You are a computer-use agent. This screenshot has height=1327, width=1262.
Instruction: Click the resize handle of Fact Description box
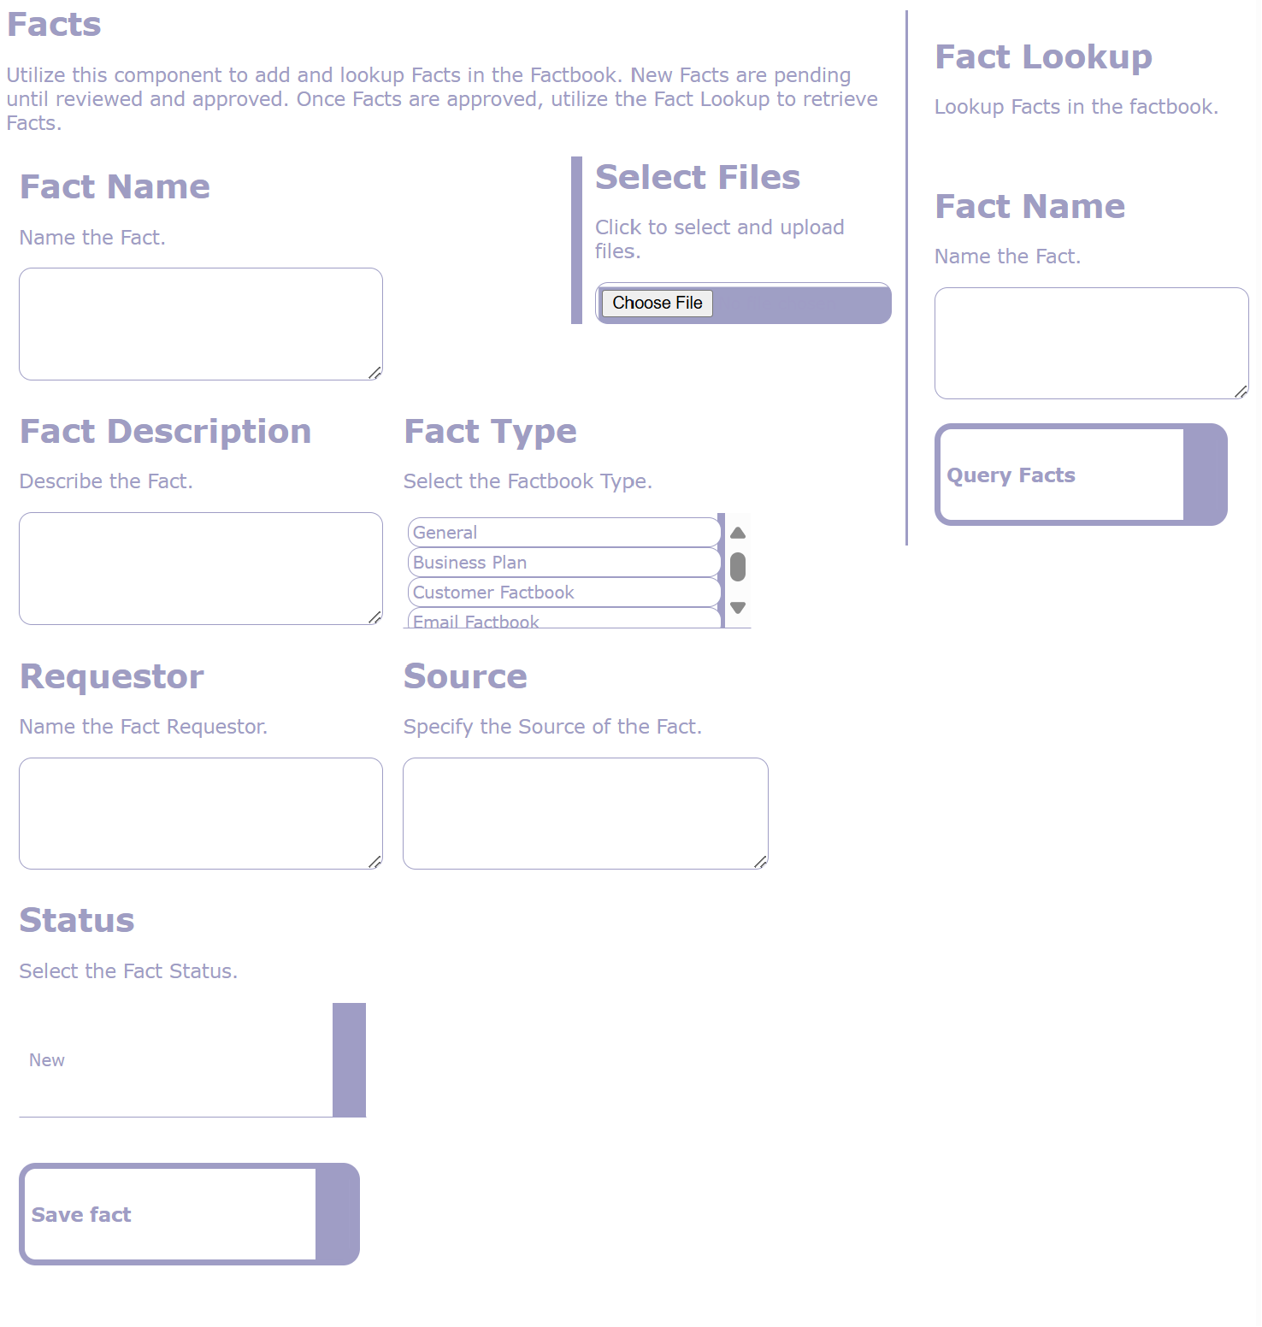click(x=374, y=617)
